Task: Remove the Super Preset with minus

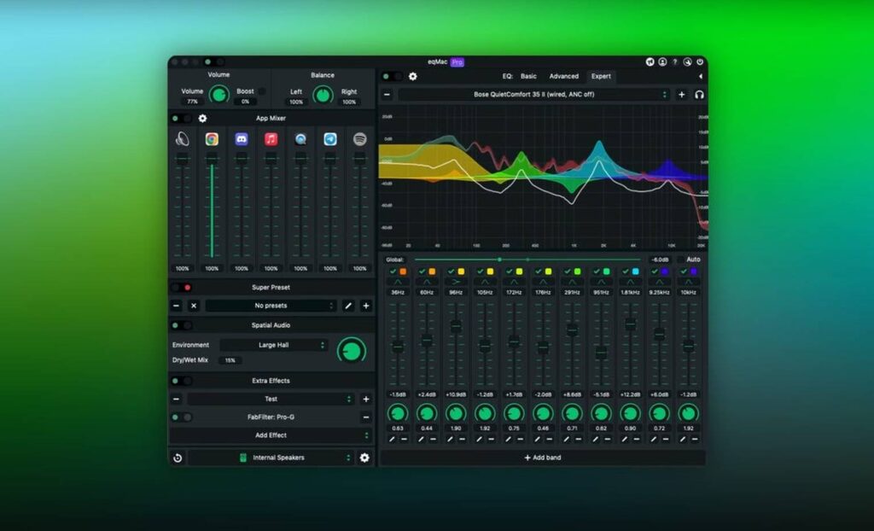Action: (x=176, y=306)
